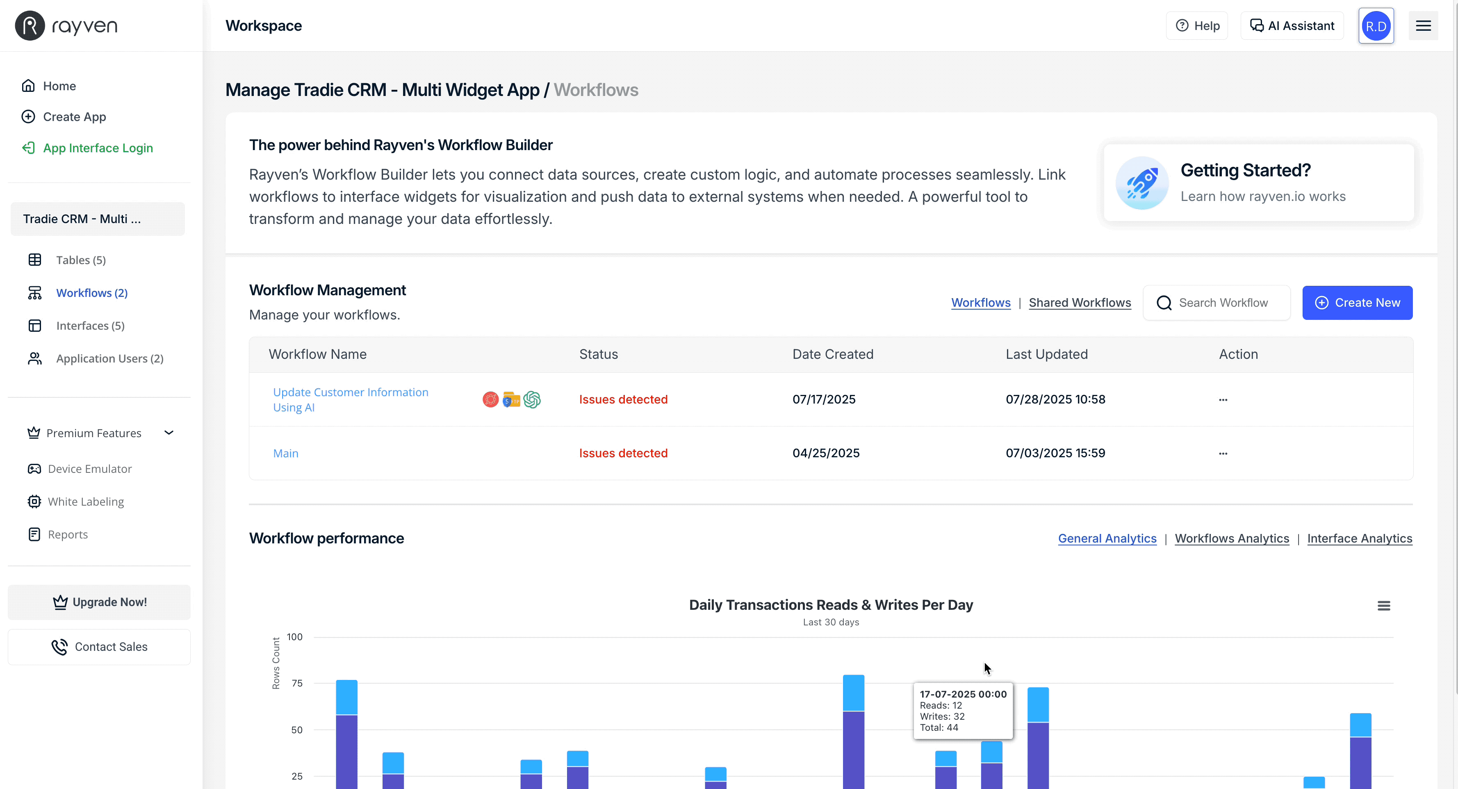Click the Upgrade Now! button
This screenshot has height=789, width=1458.
click(99, 602)
